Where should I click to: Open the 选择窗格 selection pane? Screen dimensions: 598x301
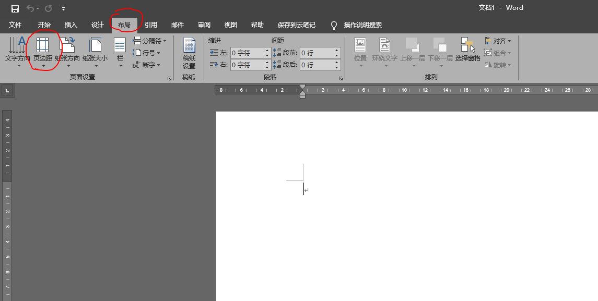467,50
